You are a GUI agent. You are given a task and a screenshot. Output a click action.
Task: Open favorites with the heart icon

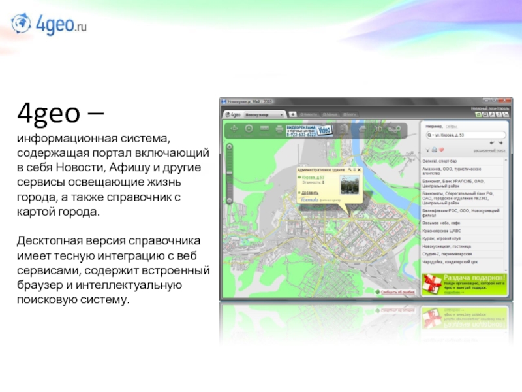click(442, 150)
